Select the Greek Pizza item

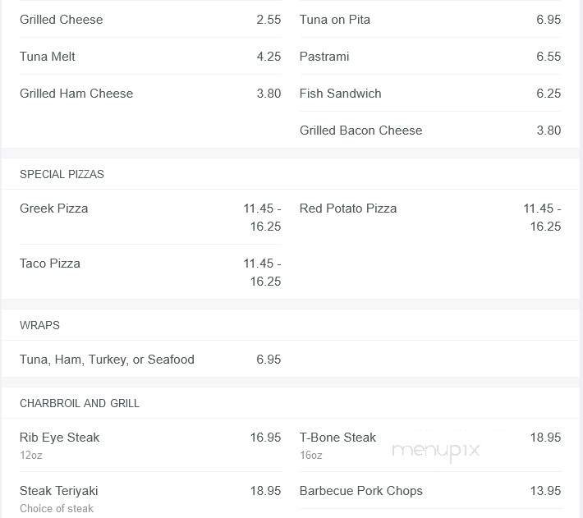pos(54,209)
